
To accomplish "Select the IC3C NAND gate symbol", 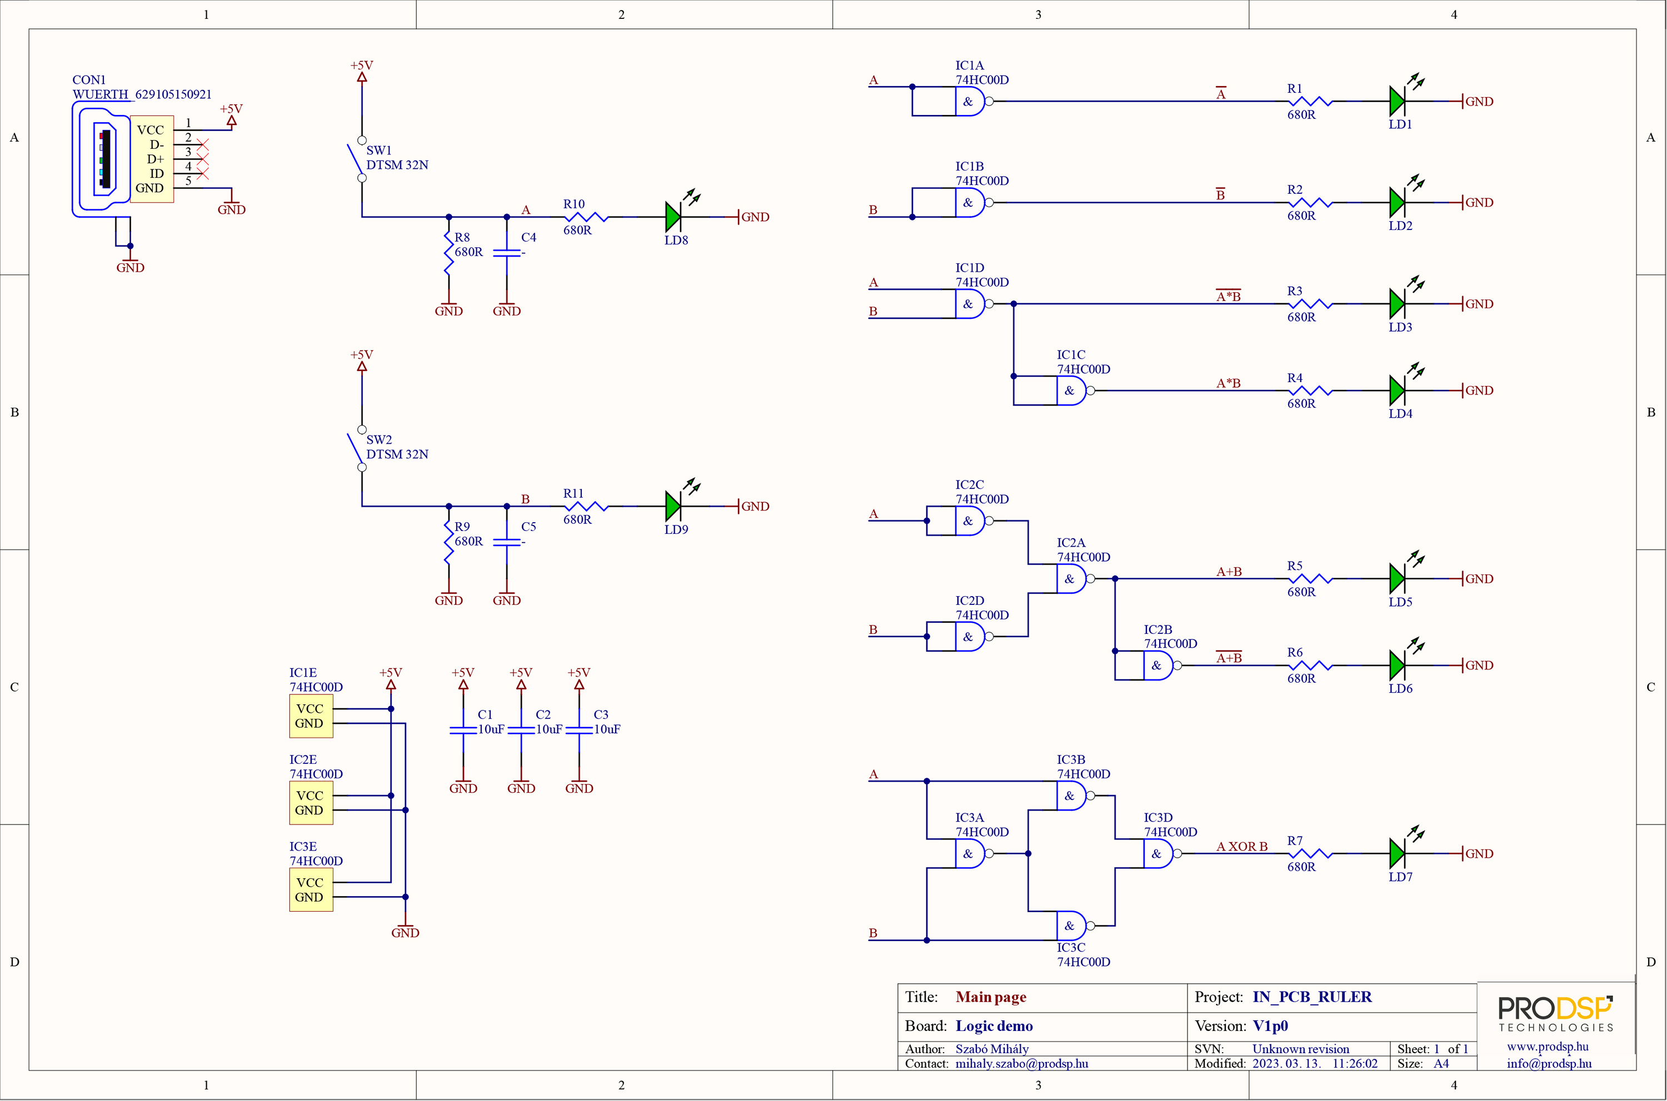I will [1075, 926].
